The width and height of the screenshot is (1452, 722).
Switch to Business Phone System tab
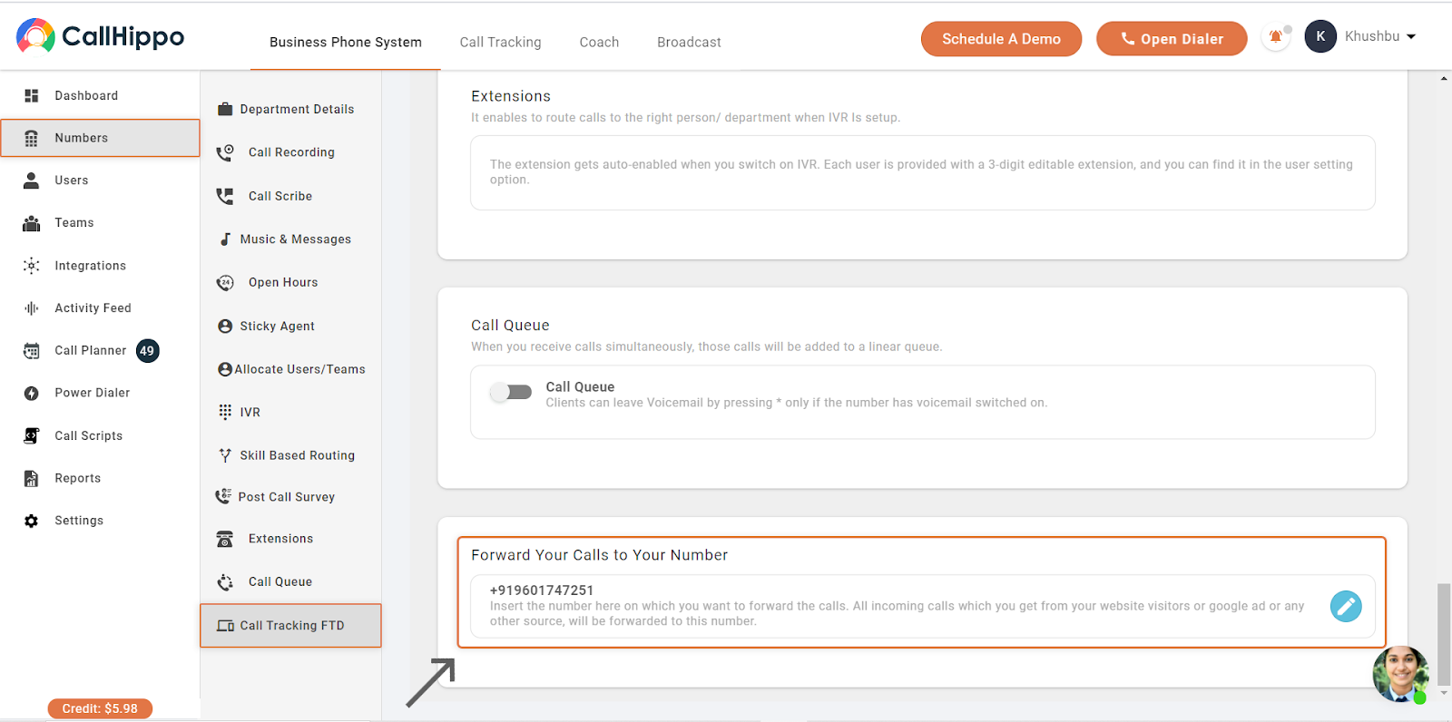(346, 42)
